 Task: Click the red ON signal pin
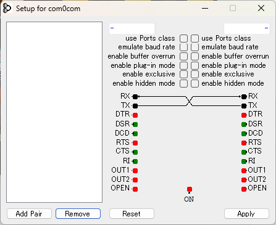pos(190,189)
